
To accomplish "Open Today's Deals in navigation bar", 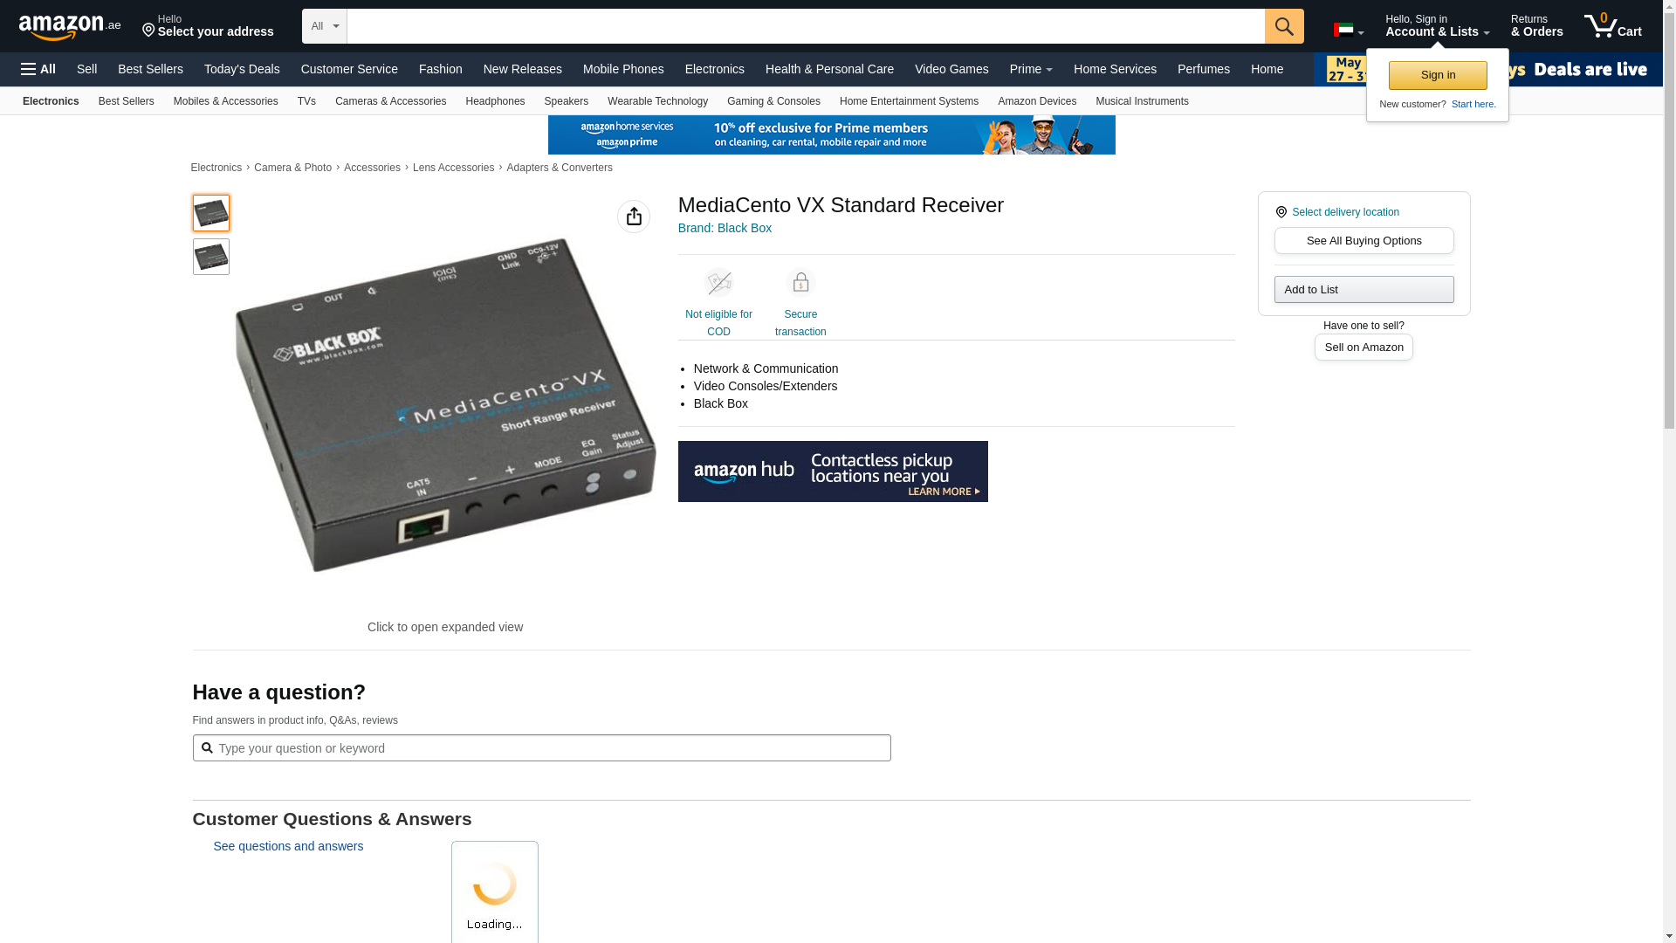I will point(242,69).
